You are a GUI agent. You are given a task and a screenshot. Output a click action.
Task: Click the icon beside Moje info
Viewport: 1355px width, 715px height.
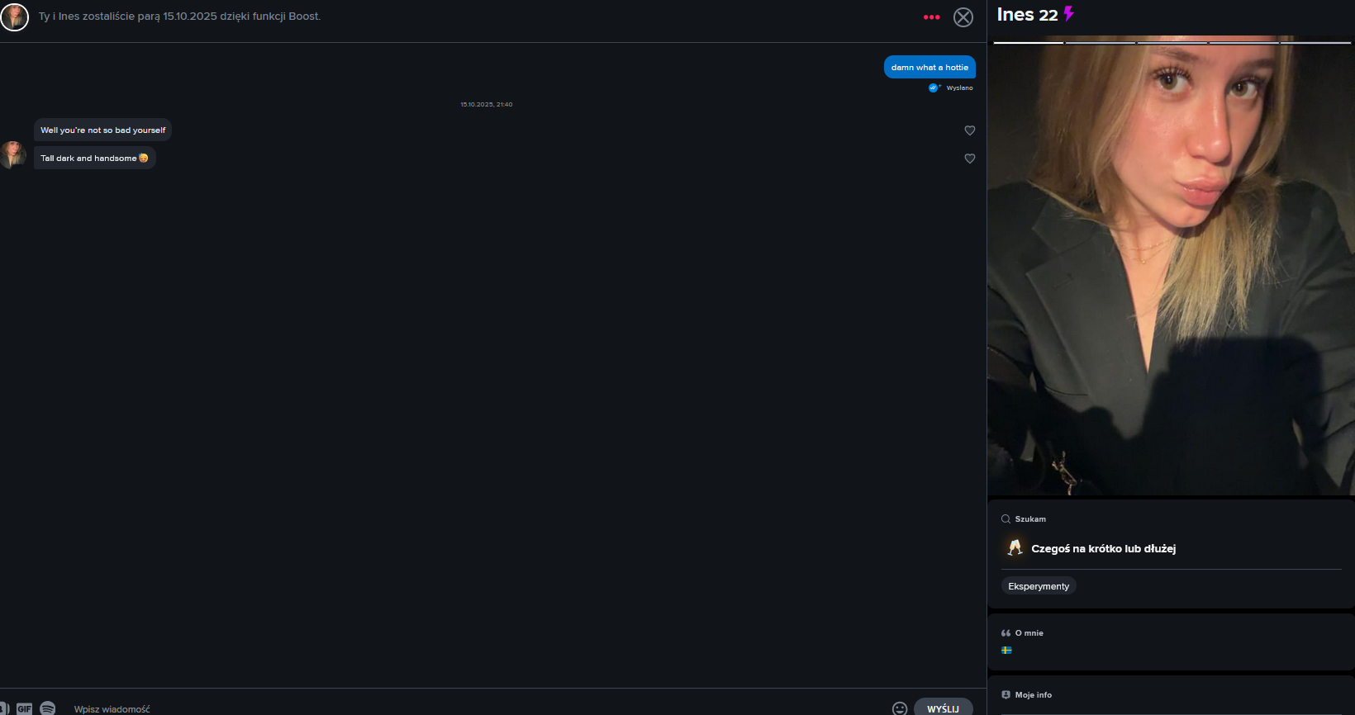click(x=1006, y=695)
